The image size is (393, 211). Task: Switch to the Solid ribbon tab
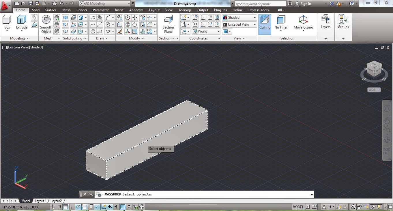(35, 10)
